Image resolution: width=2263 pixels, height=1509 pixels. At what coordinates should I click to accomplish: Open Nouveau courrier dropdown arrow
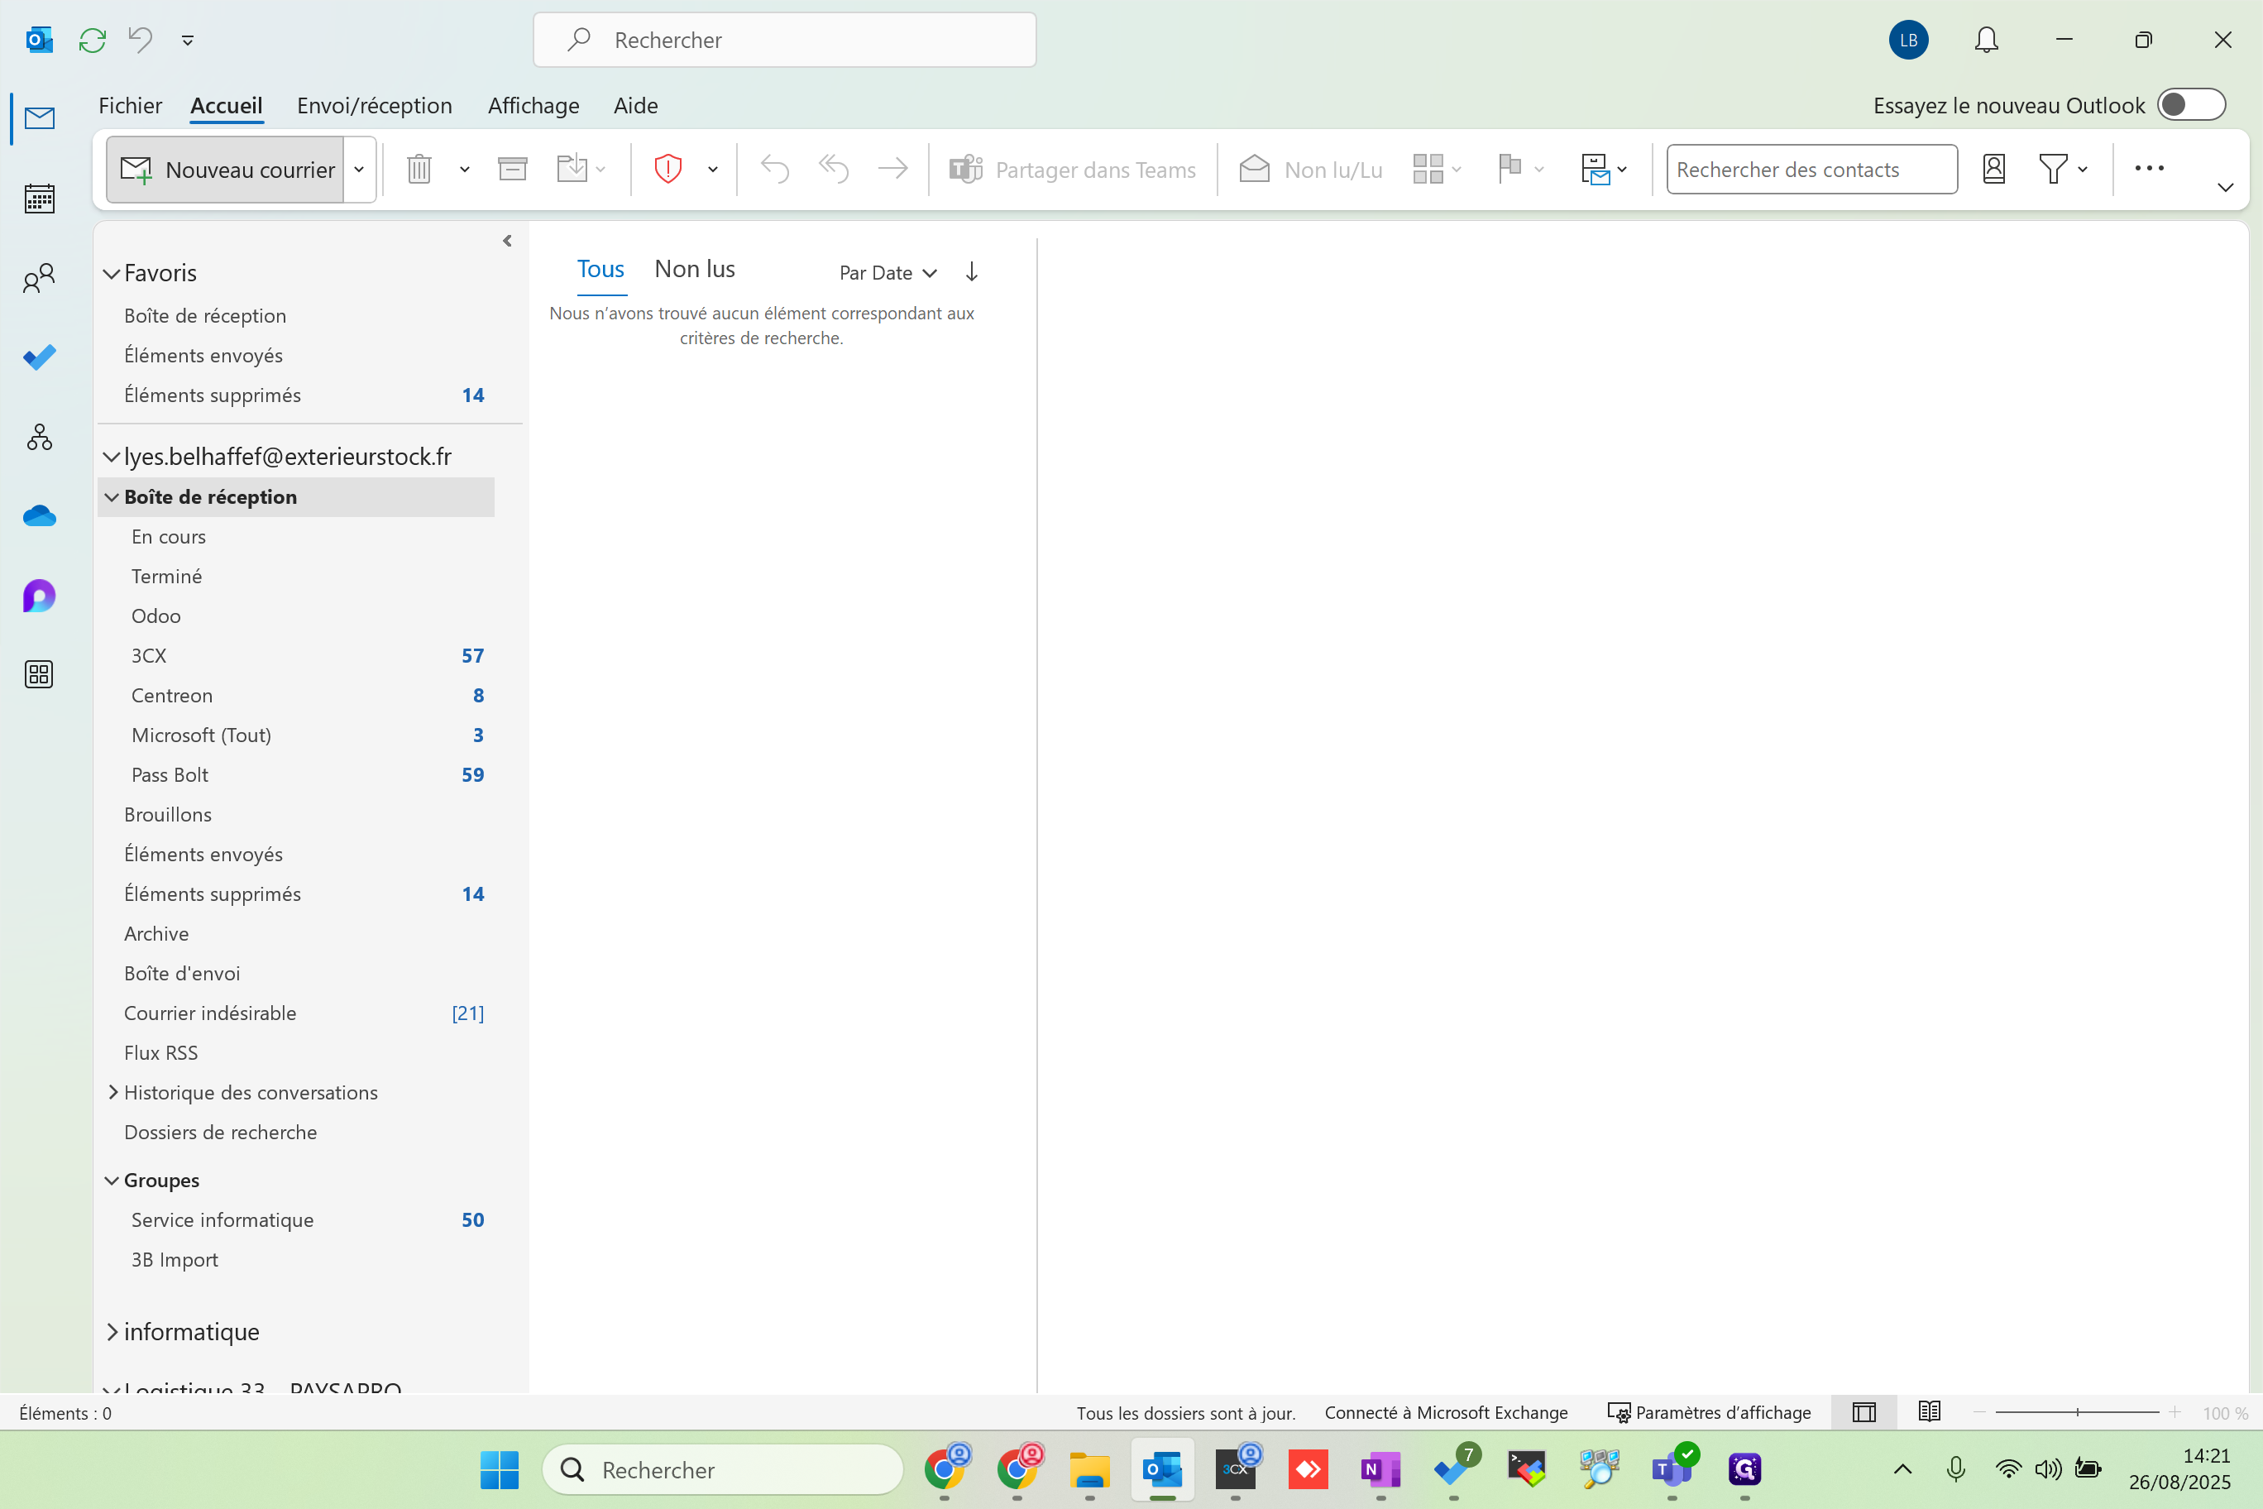359,170
